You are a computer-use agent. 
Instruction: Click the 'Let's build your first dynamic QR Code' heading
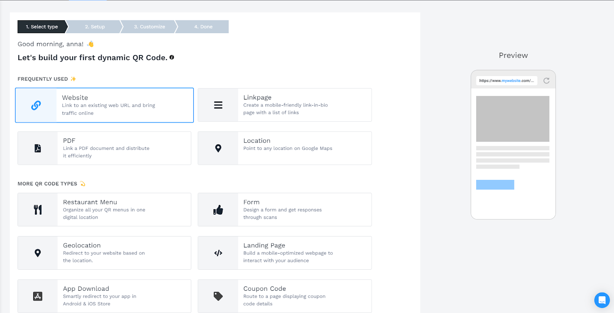[x=93, y=58]
